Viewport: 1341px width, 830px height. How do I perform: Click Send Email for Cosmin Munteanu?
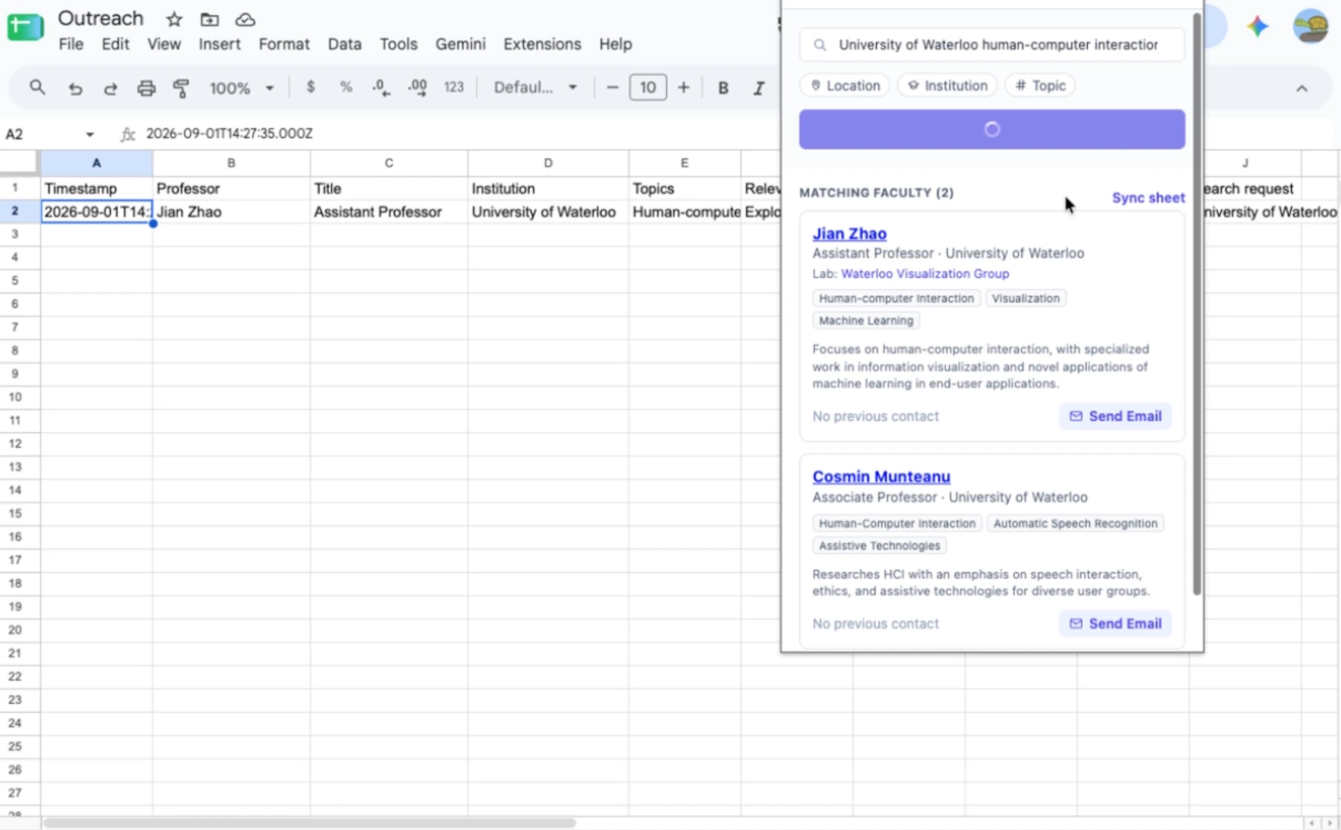point(1115,624)
